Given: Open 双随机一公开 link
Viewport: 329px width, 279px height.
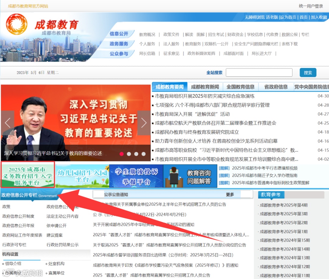Looking at the screenshot, I should pyautogui.click(x=217, y=44).
